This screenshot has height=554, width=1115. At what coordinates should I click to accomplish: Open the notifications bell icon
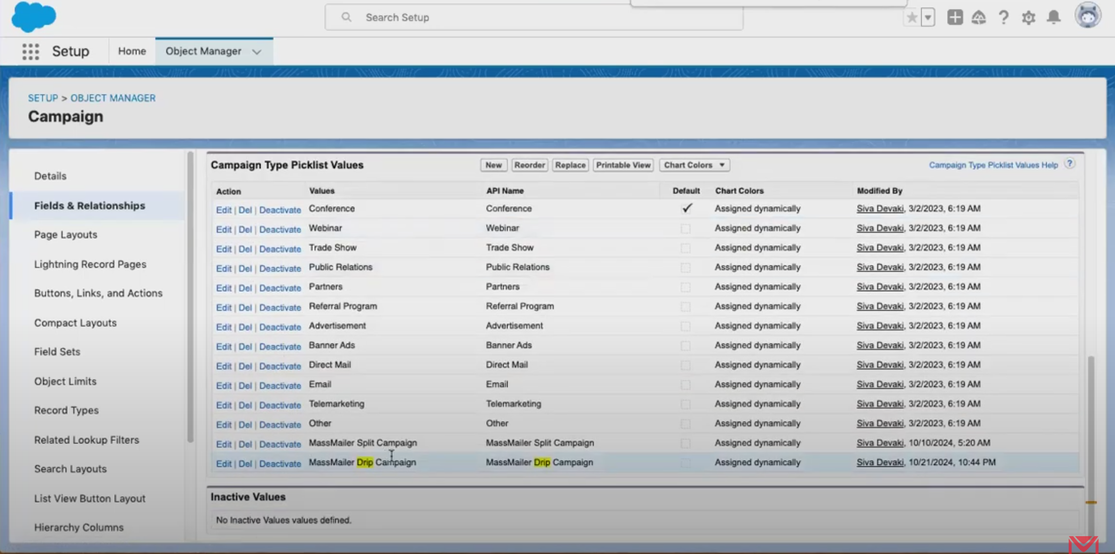(1054, 17)
